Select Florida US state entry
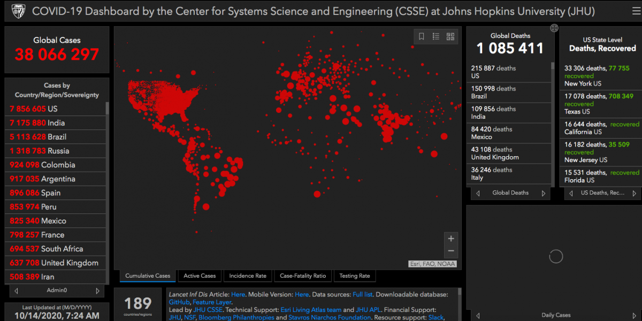Screen dimensions: 642x321 [601, 177]
